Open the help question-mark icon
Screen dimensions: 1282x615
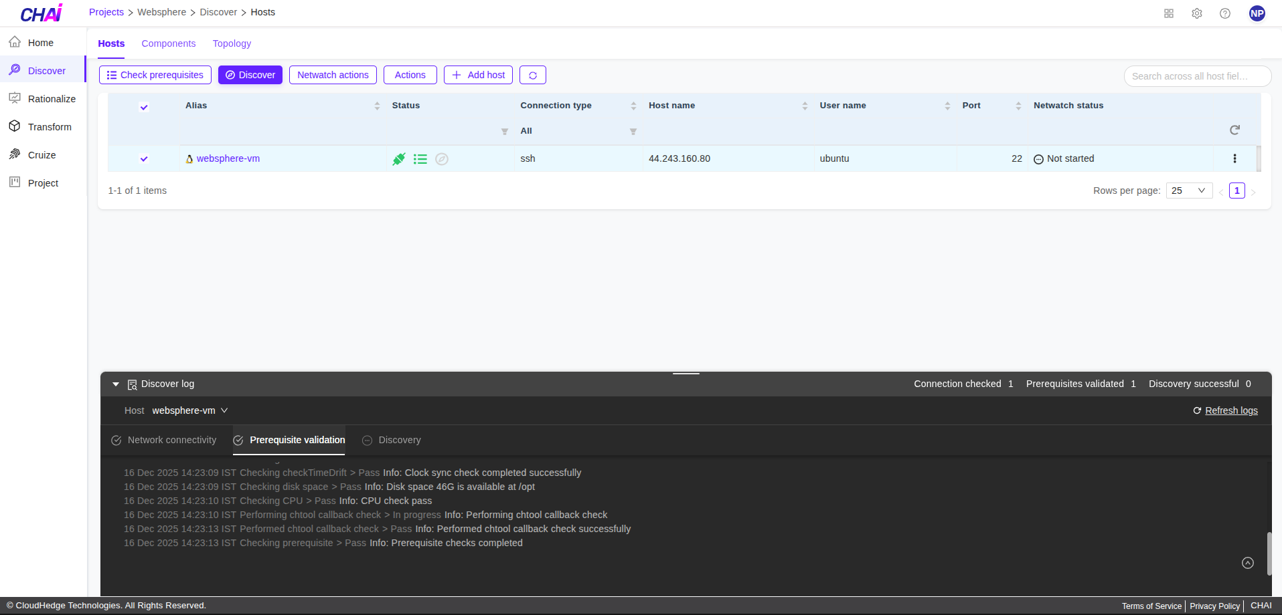(x=1225, y=13)
